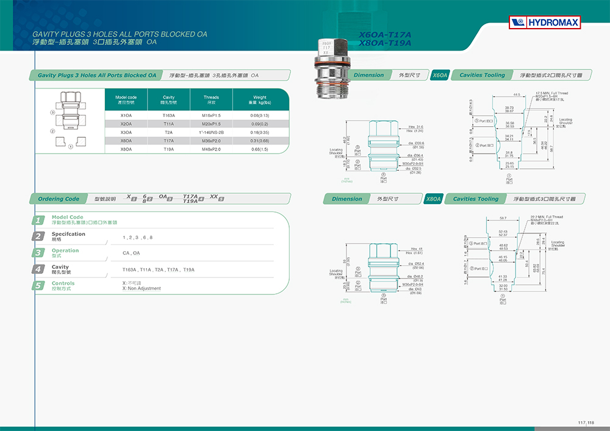
Task: Select the '1 , 2 , 3 , 6 , 8' specification values
Action: (x=138, y=238)
